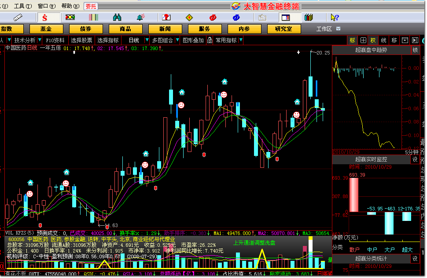Switch to the 服务 tab
Viewport: 427px width, 278px height.
pos(205,29)
